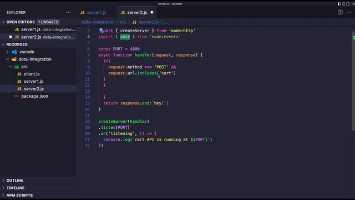Collapse the Open Editors section
This screenshot has width=355, height=200.
pyautogui.click(x=3, y=22)
